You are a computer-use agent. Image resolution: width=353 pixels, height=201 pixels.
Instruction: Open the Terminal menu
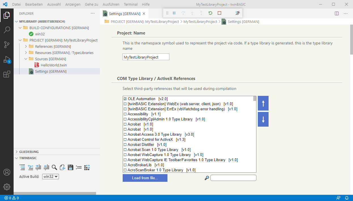[131, 4]
